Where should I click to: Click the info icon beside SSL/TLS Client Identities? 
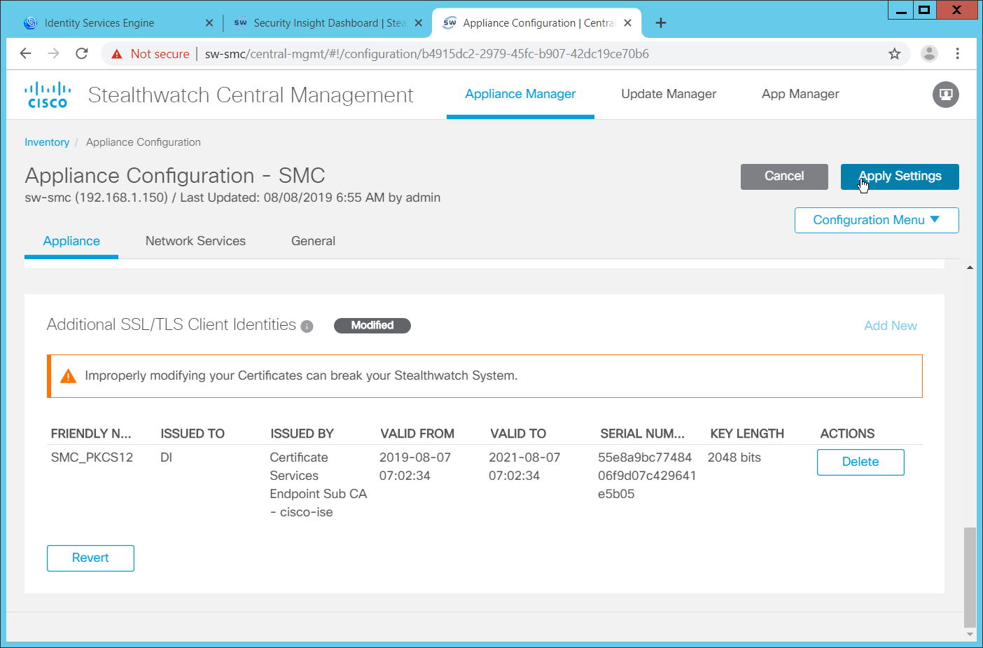307,326
